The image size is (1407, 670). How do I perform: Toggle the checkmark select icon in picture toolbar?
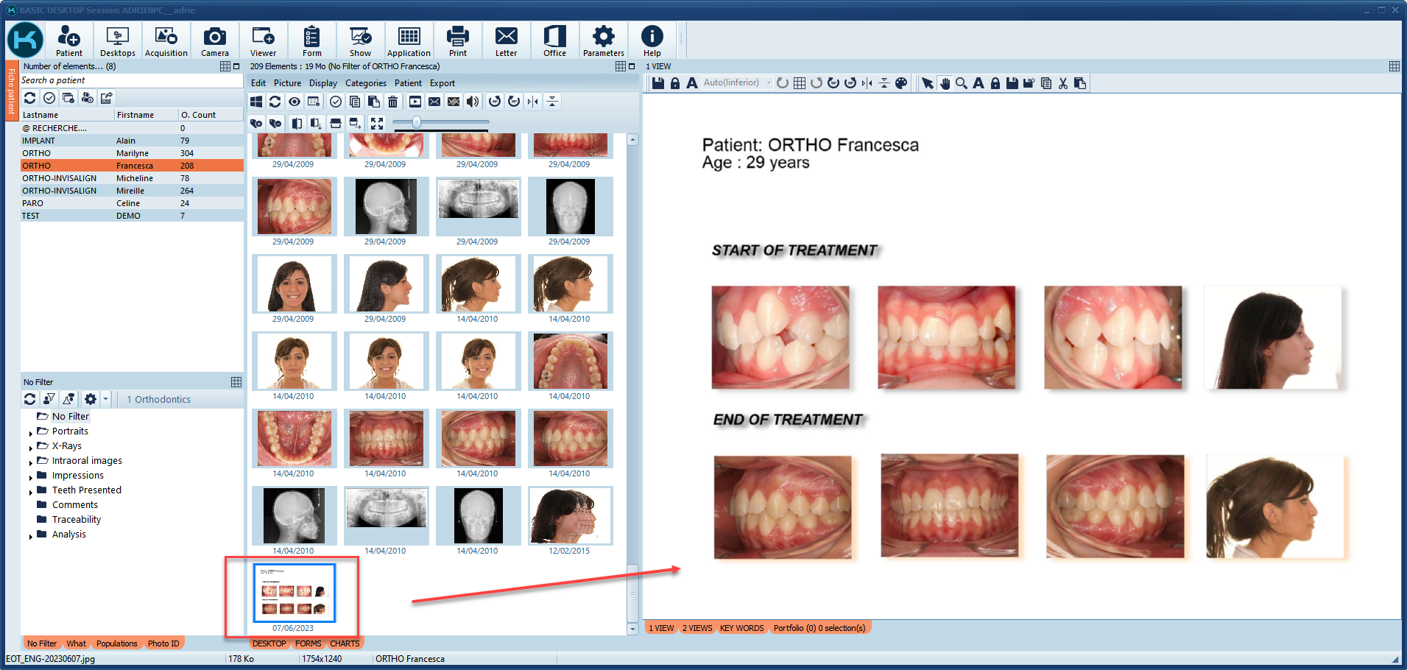[335, 102]
